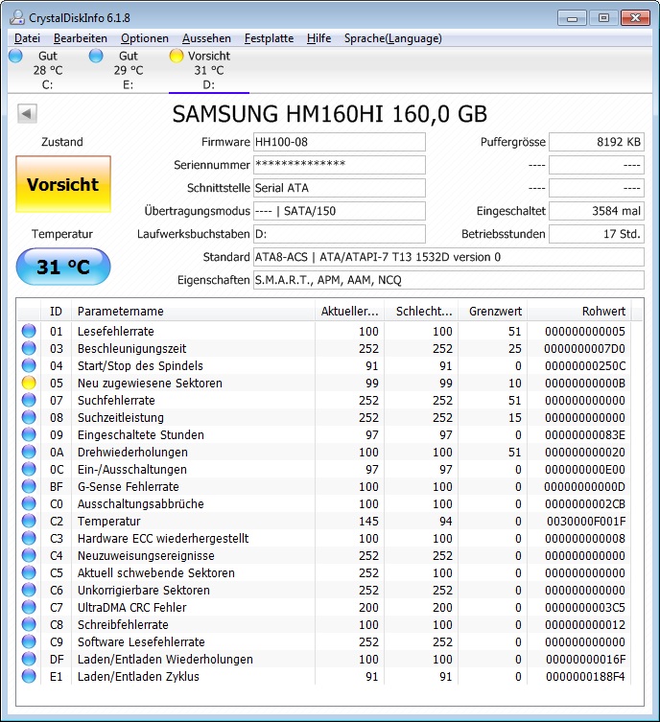Open the Hilfe menu

tap(318, 38)
